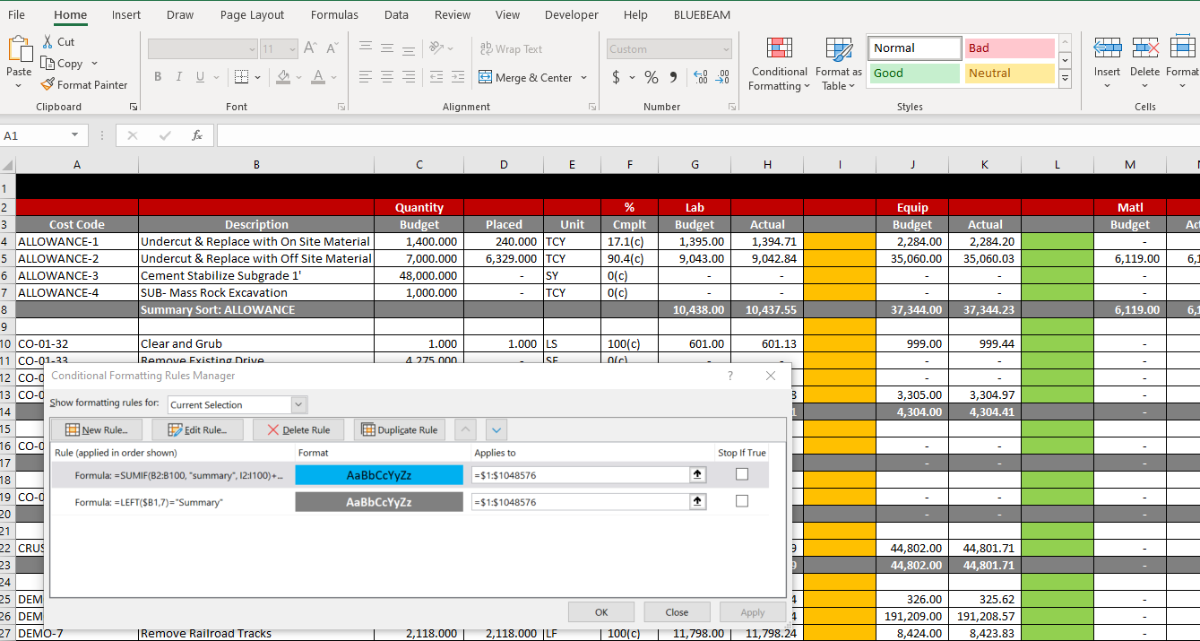
Task: Switch to the Insert tab
Action: click(x=126, y=14)
